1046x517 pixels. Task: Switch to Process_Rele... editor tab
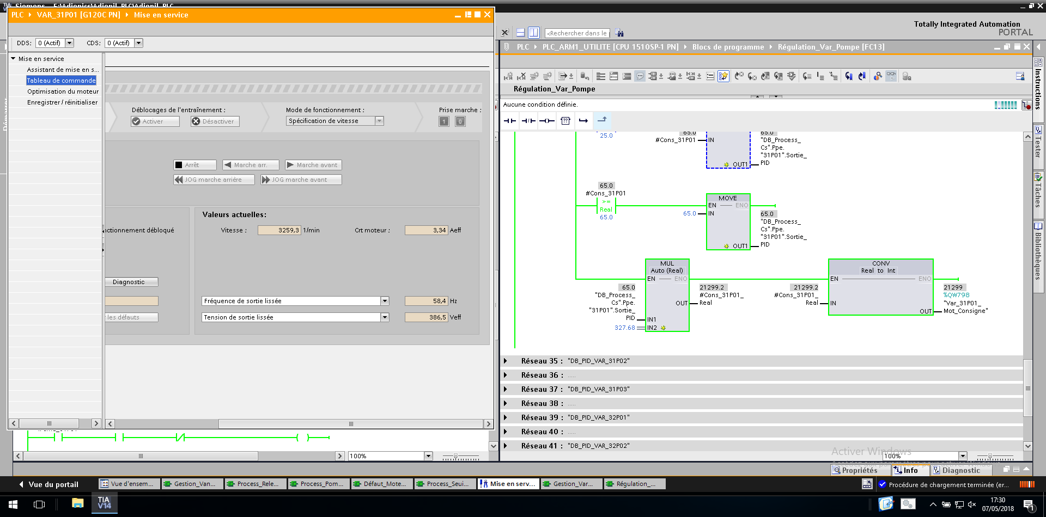(255, 484)
